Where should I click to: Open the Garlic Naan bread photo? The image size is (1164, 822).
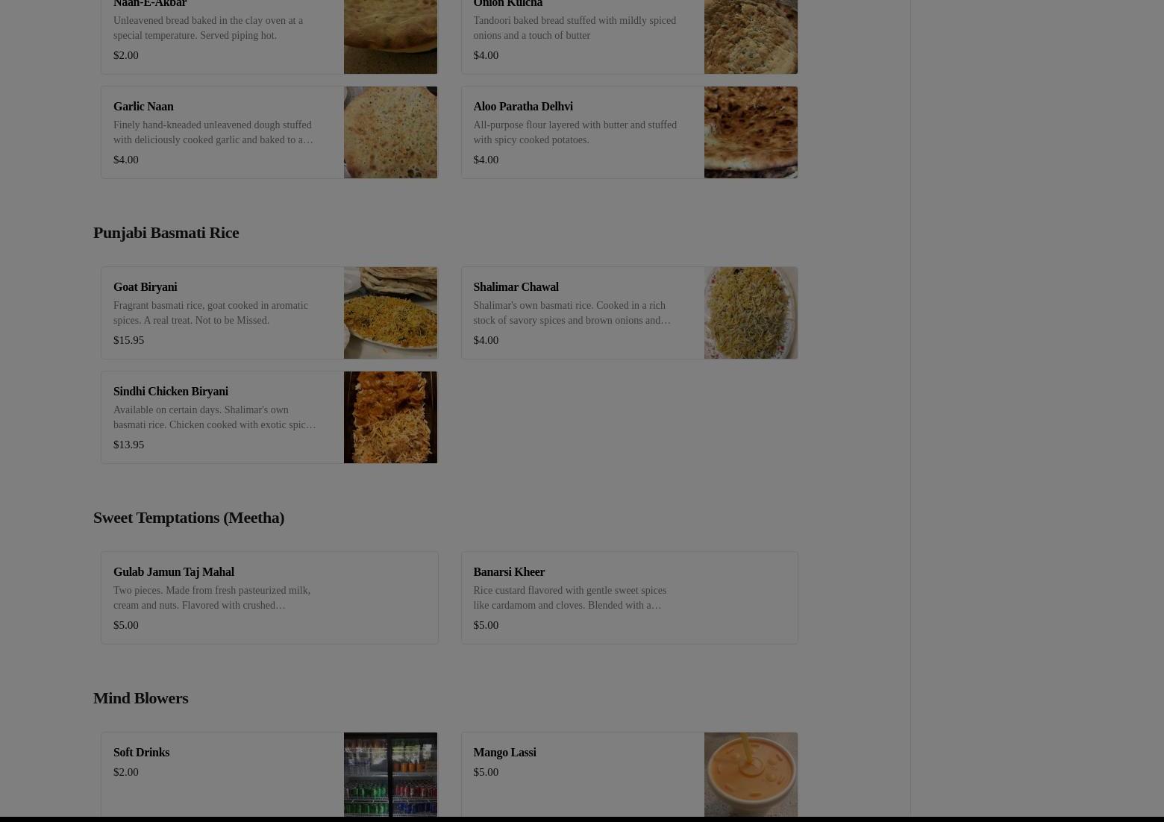[x=390, y=132]
